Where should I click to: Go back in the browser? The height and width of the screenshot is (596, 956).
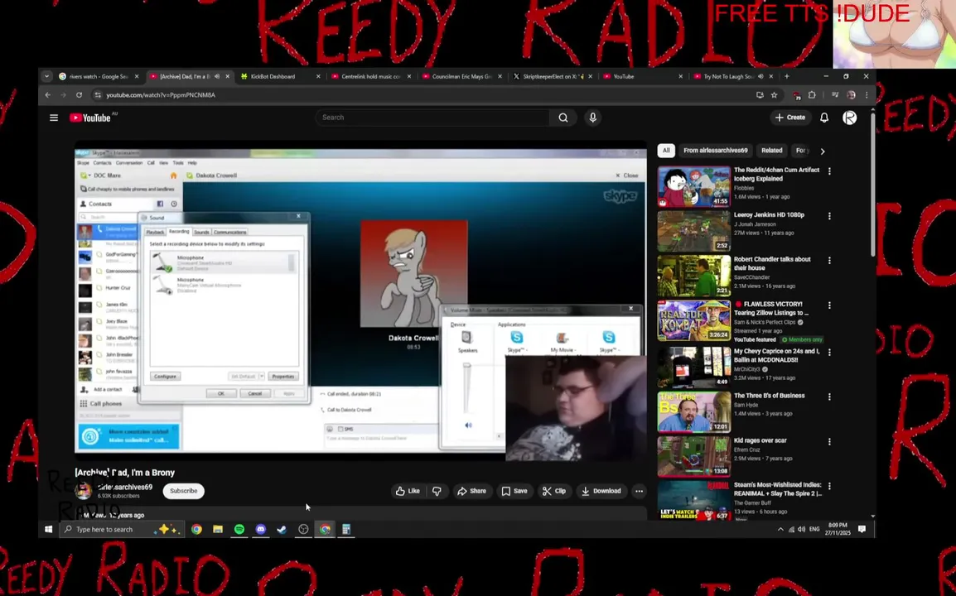click(x=47, y=95)
